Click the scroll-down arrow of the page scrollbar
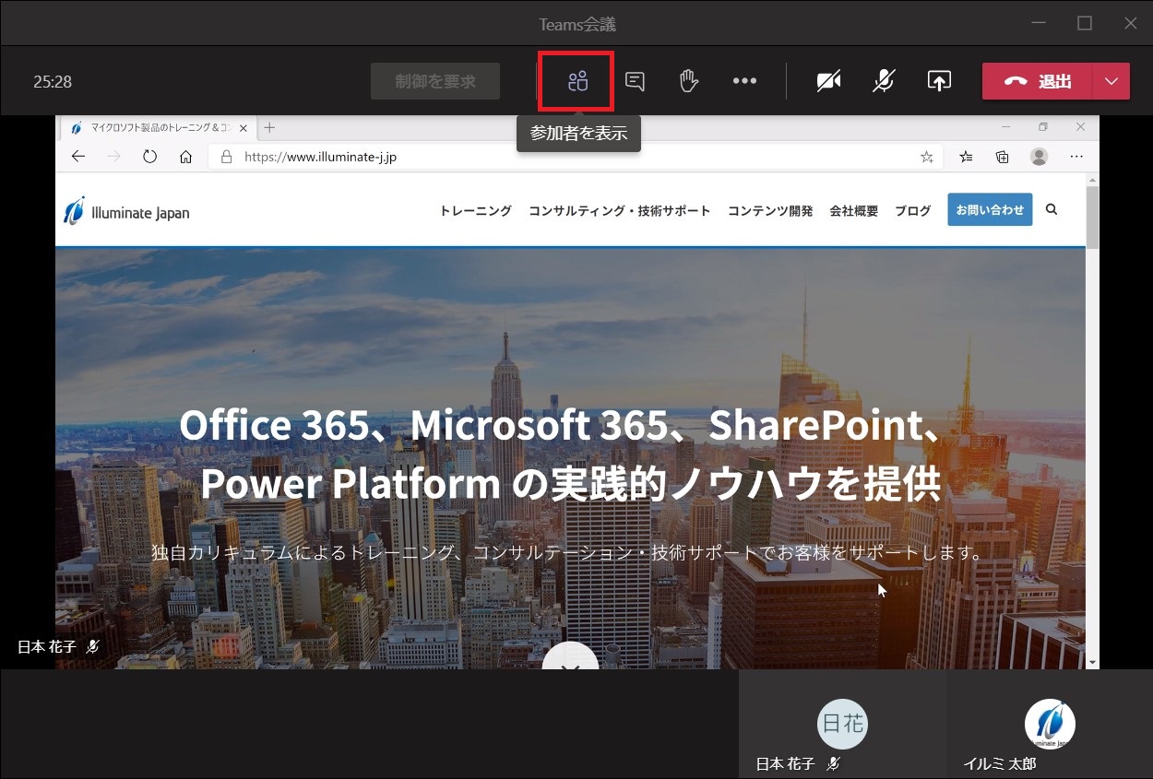The width and height of the screenshot is (1153, 779). [1092, 662]
